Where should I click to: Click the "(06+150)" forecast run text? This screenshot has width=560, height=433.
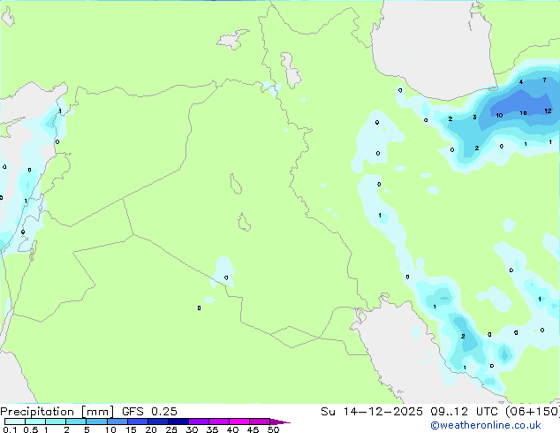pyautogui.click(x=533, y=412)
